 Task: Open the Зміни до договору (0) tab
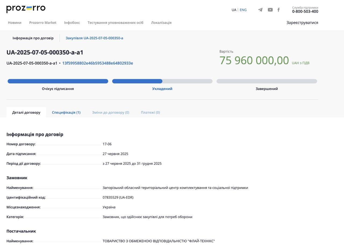click(x=111, y=112)
